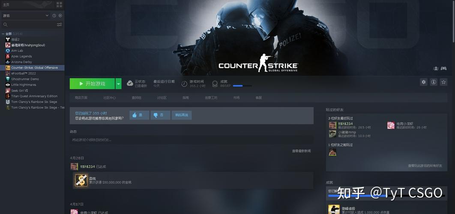Open dropdown arrow beside play button
Viewport: 455px width, 214px height.
pyautogui.click(x=118, y=83)
